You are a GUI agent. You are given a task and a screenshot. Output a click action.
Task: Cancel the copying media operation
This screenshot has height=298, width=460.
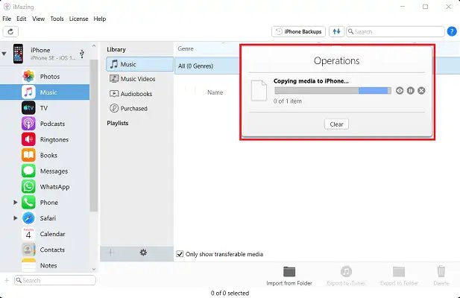[421, 90]
